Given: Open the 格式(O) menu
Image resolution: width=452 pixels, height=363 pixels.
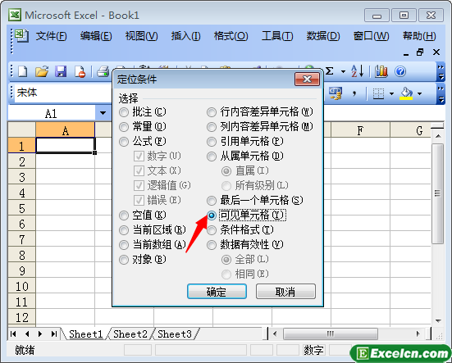Looking at the screenshot, I should click(x=231, y=36).
